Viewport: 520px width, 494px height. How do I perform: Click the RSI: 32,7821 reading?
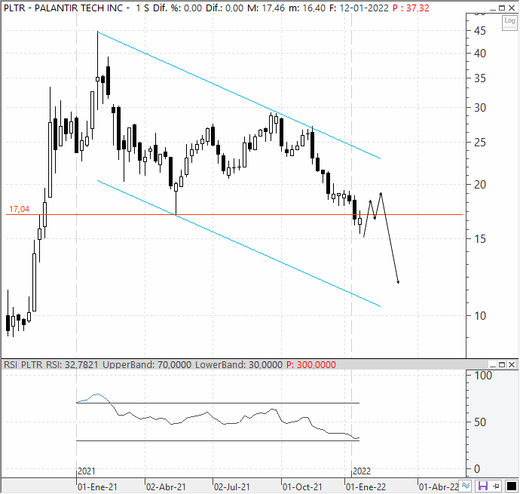pyautogui.click(x=72, y=365)
